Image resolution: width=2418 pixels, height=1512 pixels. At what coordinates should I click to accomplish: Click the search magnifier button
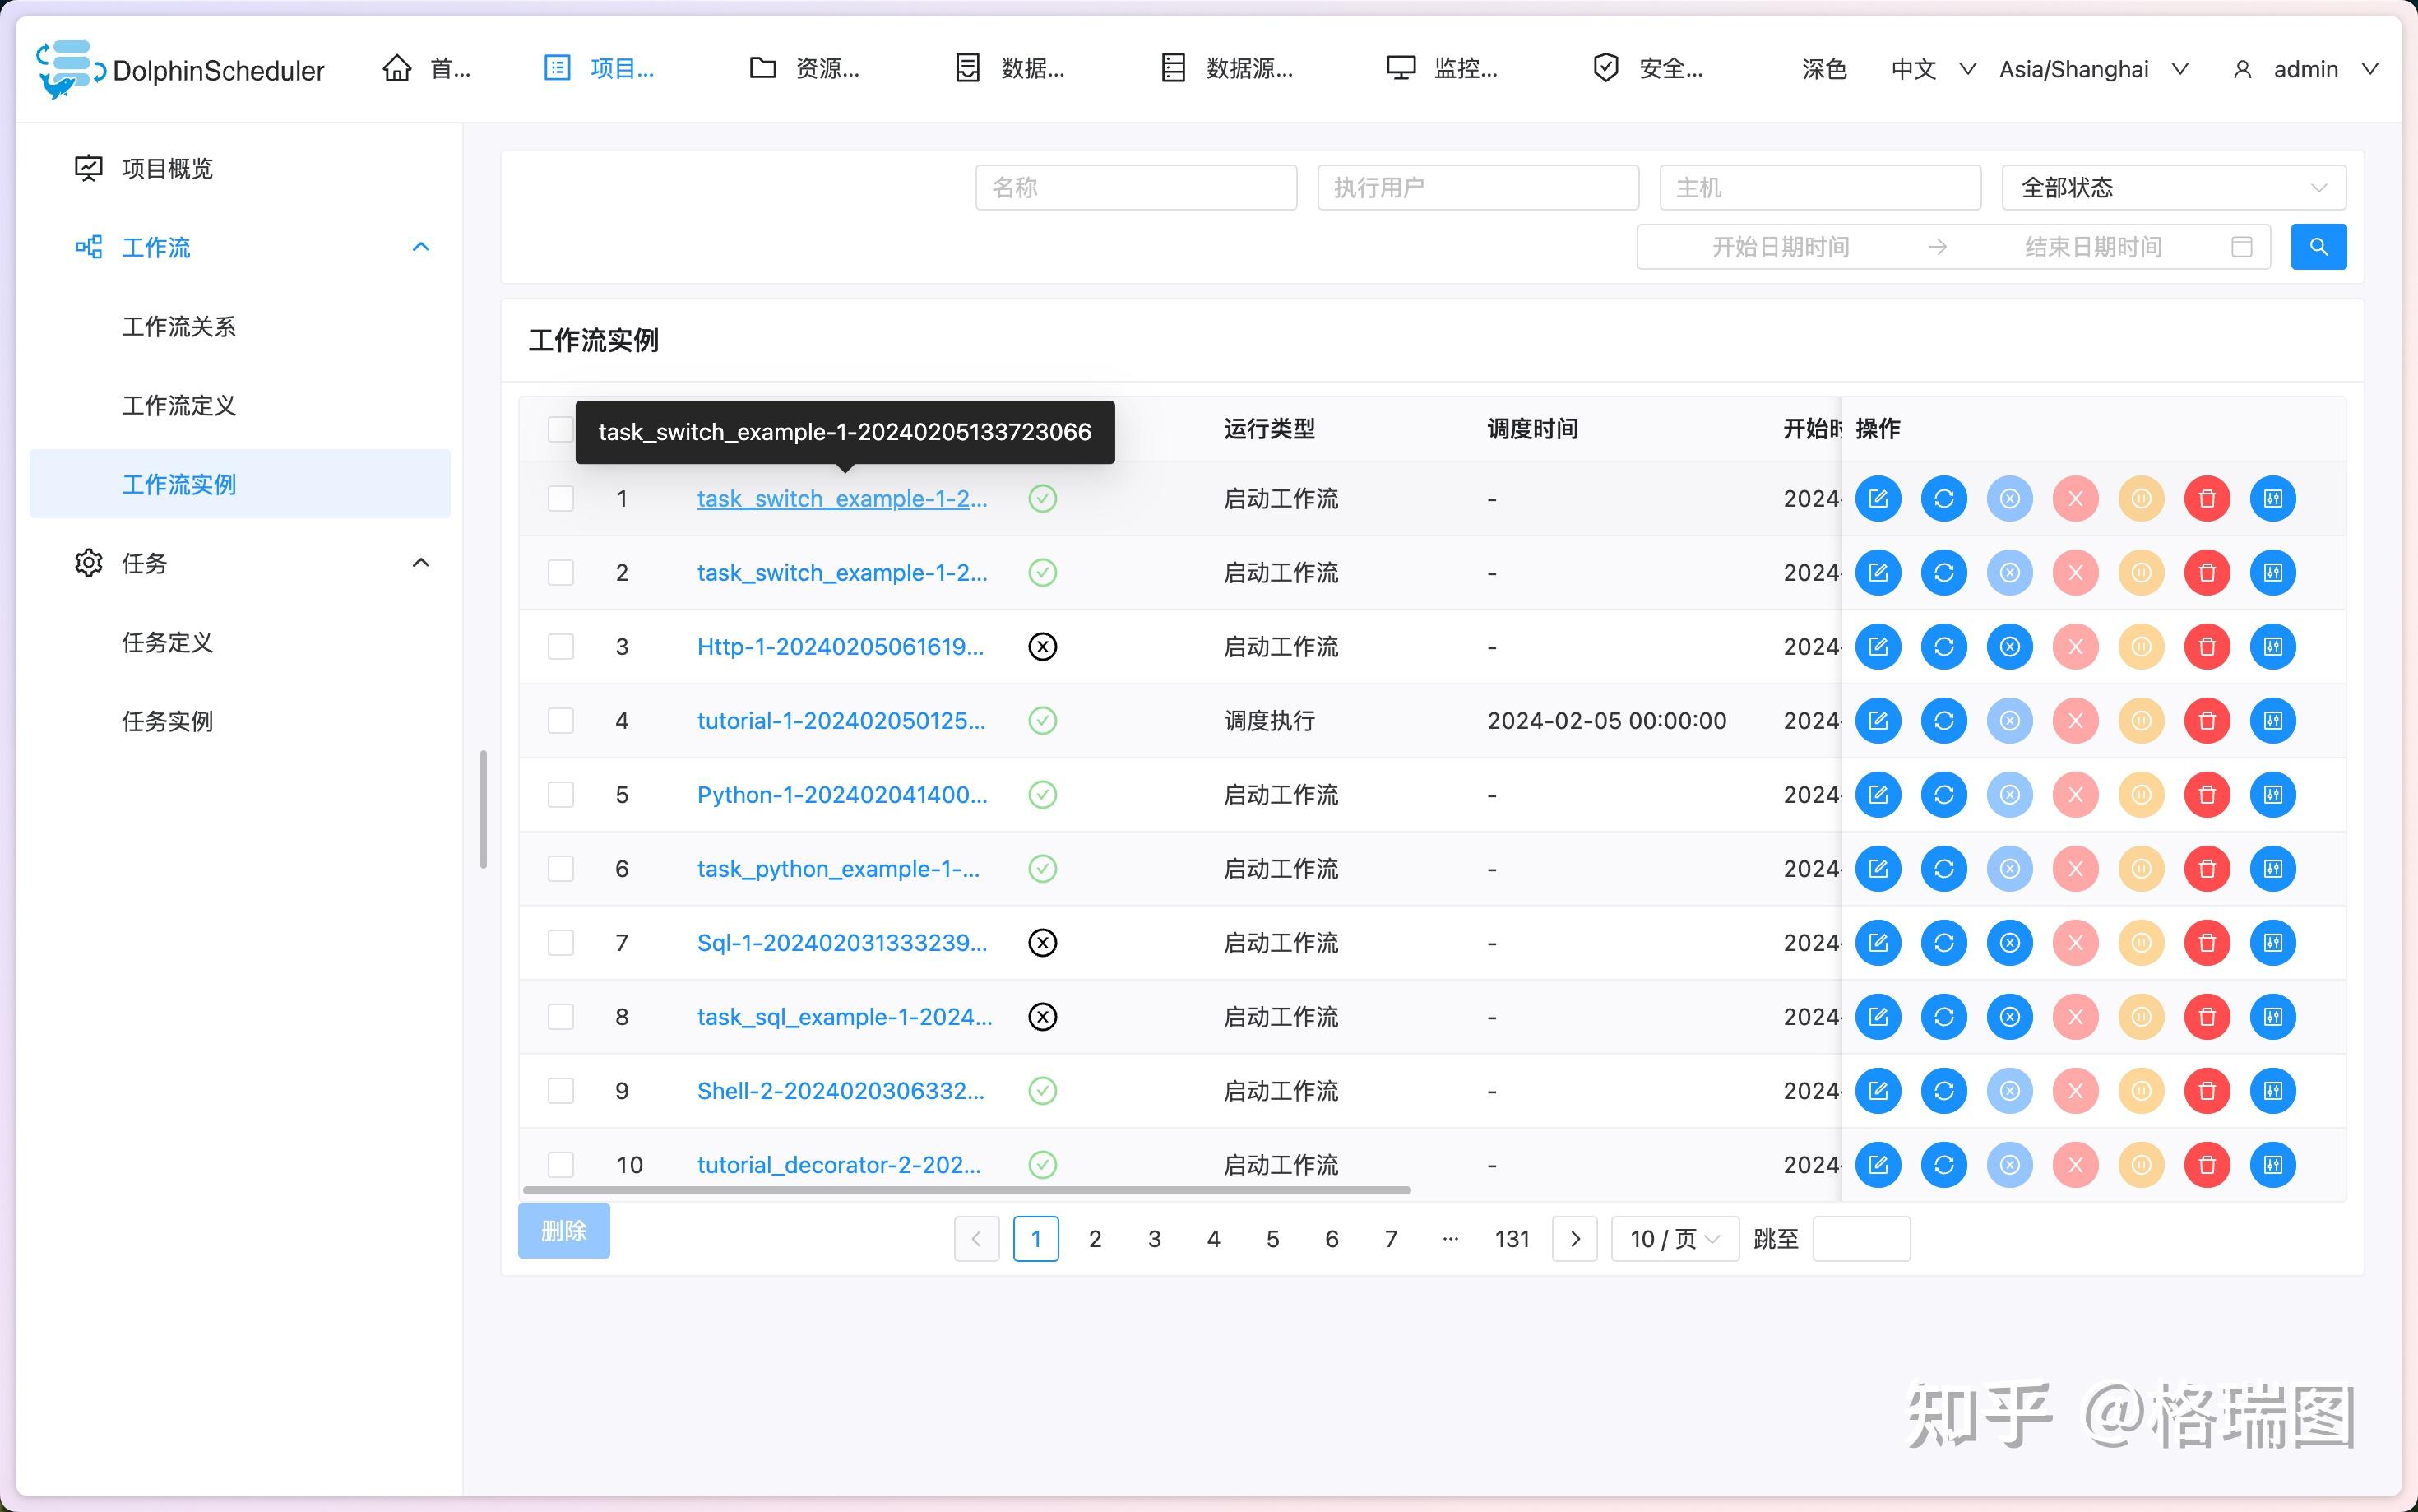click(2319, 246)
